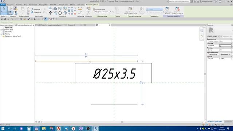Open Windows Start menu
This screenshot has width=233, height=131.
pyautogui.click(x=3, y=128)
